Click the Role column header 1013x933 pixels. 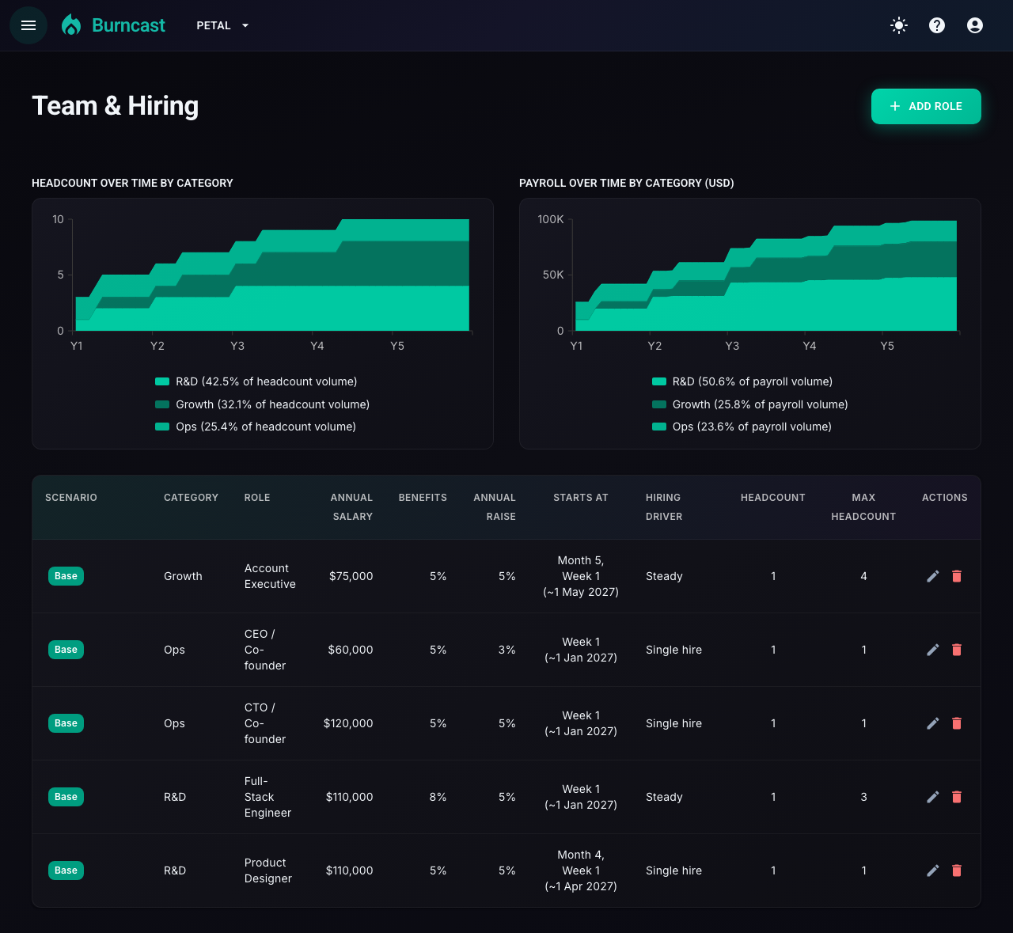point(257,498)
